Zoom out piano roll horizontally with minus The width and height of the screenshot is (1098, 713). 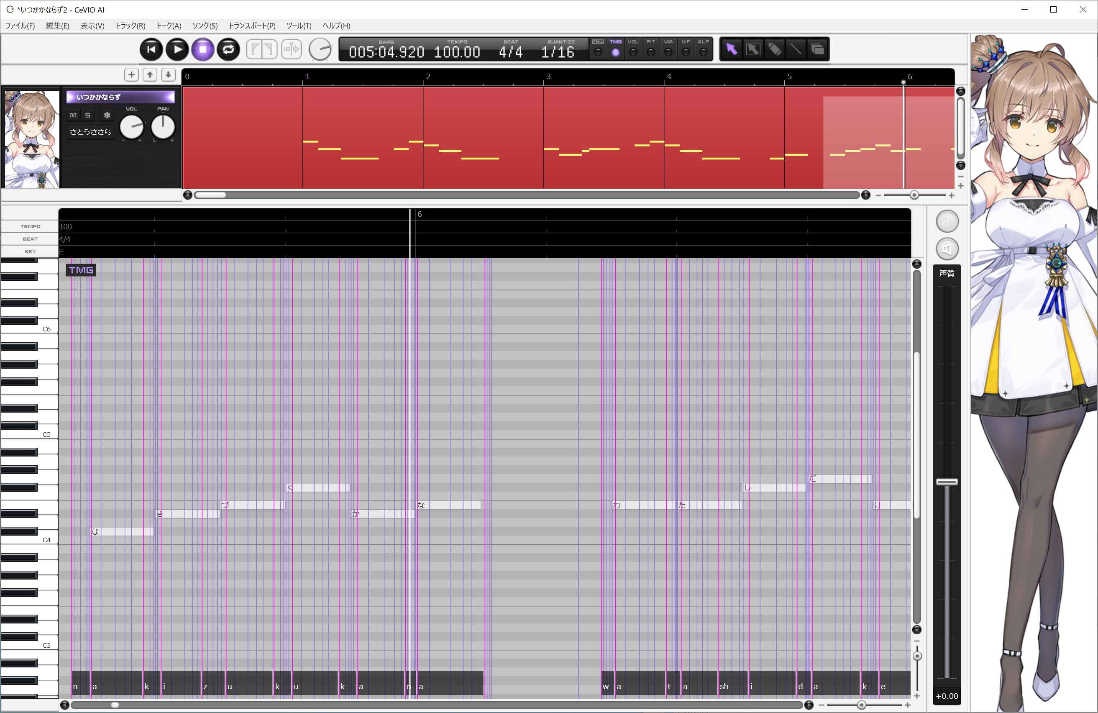[x=821, y=705]
